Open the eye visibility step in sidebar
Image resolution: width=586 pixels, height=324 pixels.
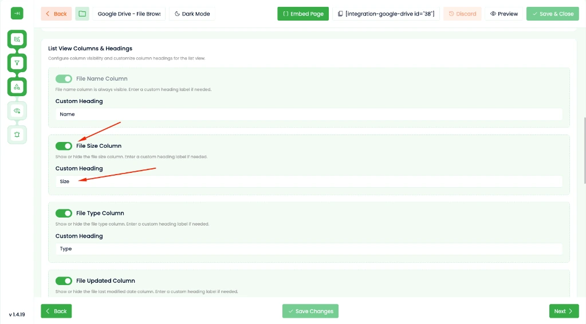coord(17,111)
